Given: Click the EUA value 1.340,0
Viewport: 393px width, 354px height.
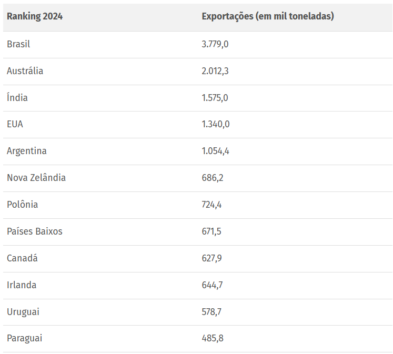Looking at the screenshot, I should tap(216, 124).
